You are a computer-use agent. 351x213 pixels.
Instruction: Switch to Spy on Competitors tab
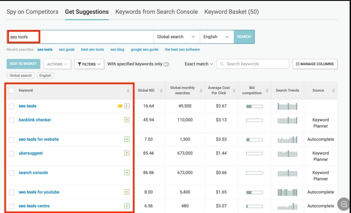pyautogui.click(x=32, y=12)
